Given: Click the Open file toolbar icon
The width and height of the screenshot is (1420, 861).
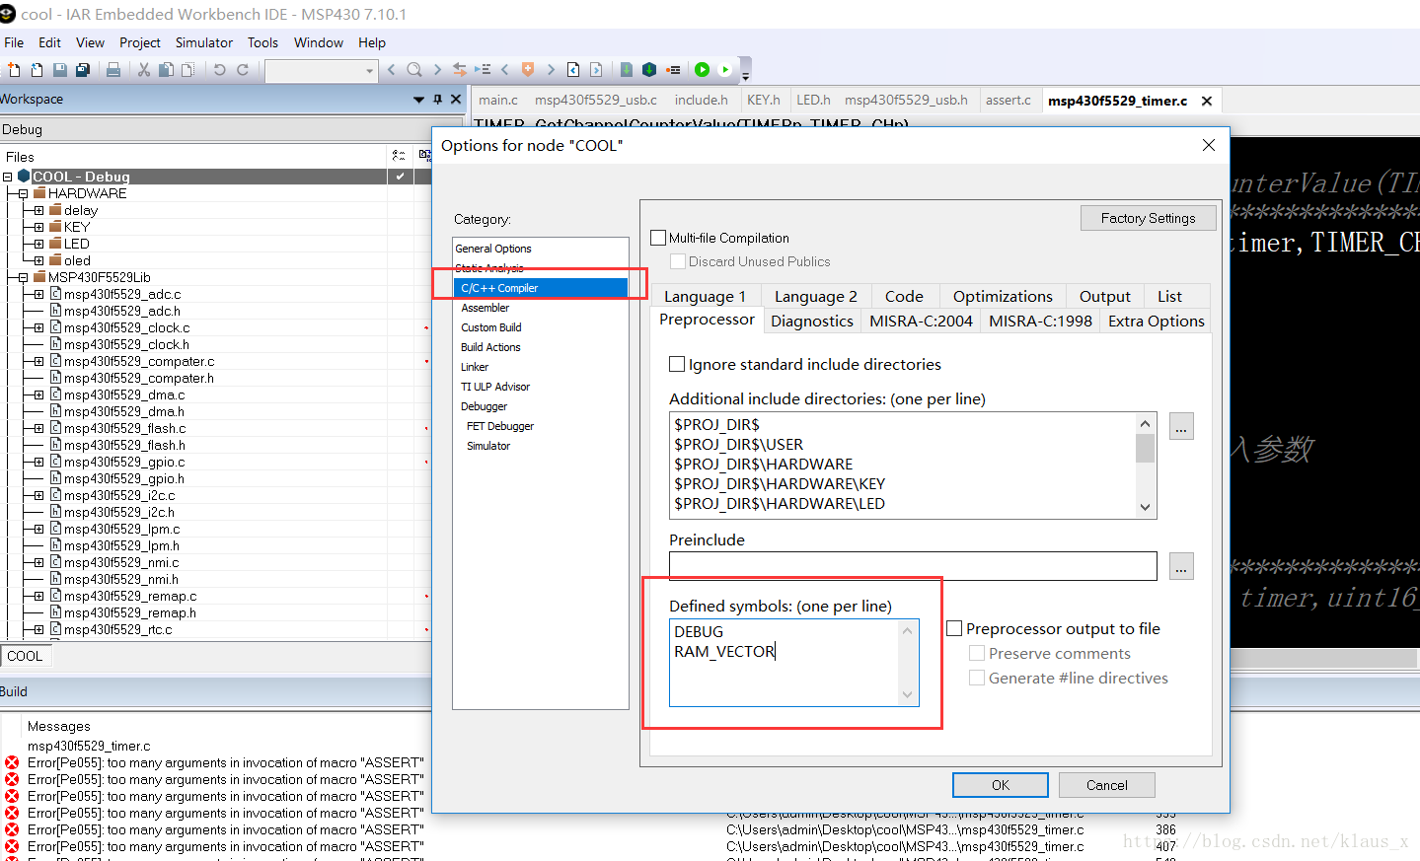Looking at the screenshot, I should coord(37,70).
